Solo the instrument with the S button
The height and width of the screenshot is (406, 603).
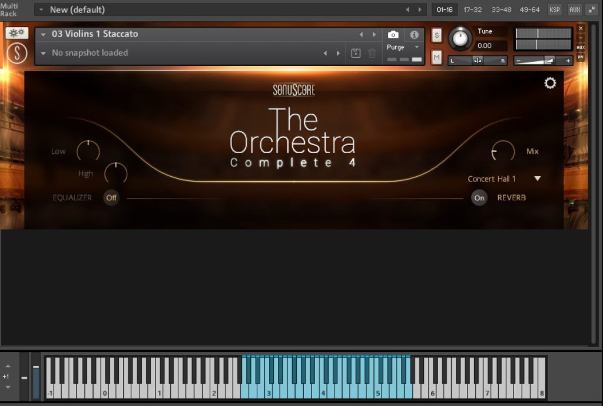[436, 35]
